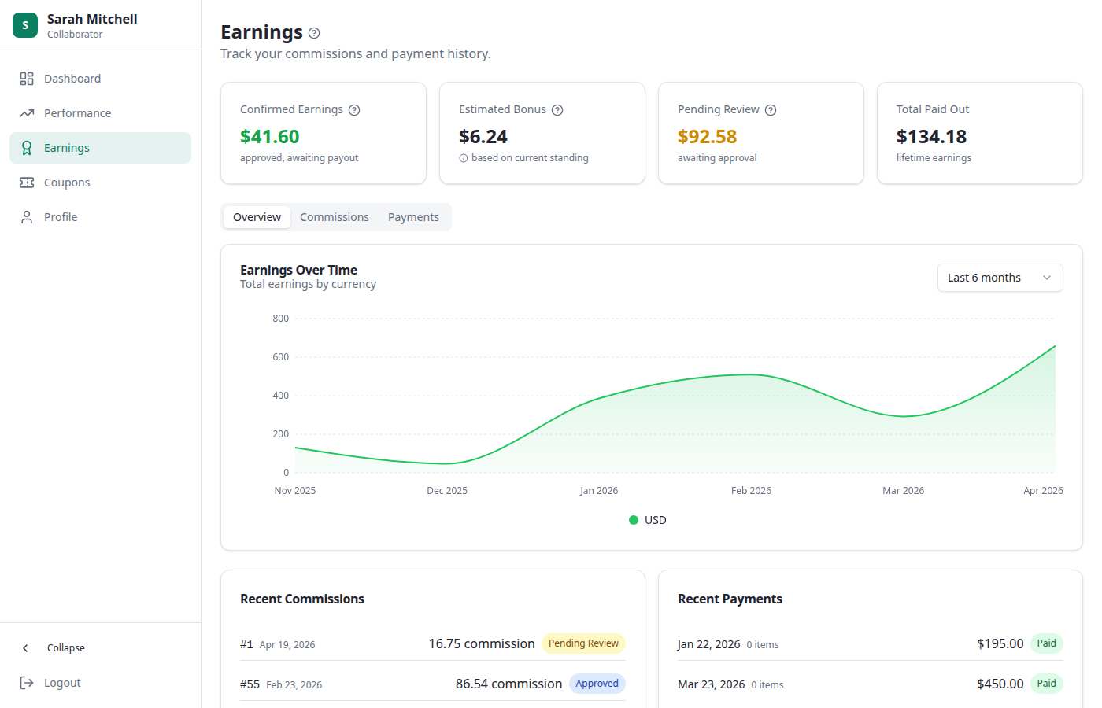Click the Logout link
Screen dimensions: 1102x708
(x=61, y=682)
